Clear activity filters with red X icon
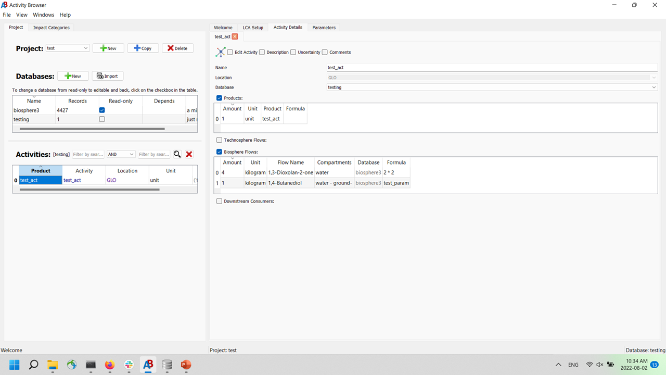Image resolution: width=666 pixels, height=375 pixels. (x=189, y=154)
